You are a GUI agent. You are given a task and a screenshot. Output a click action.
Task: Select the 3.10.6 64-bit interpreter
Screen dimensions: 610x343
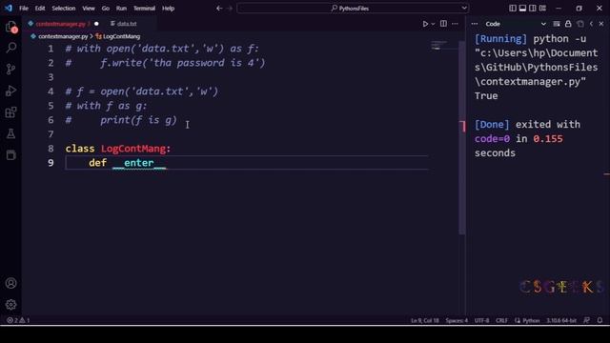click(561, 320)
